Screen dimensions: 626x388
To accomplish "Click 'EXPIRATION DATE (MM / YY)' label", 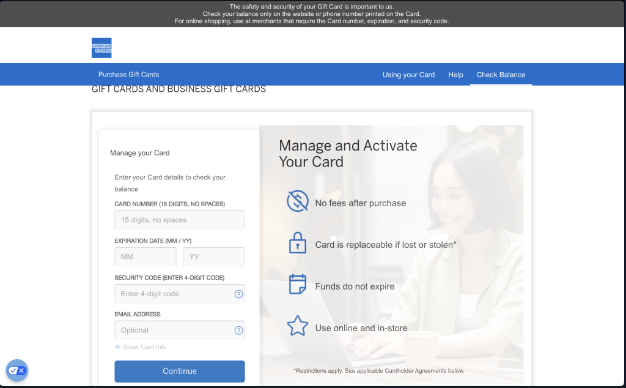I will 153,241.
